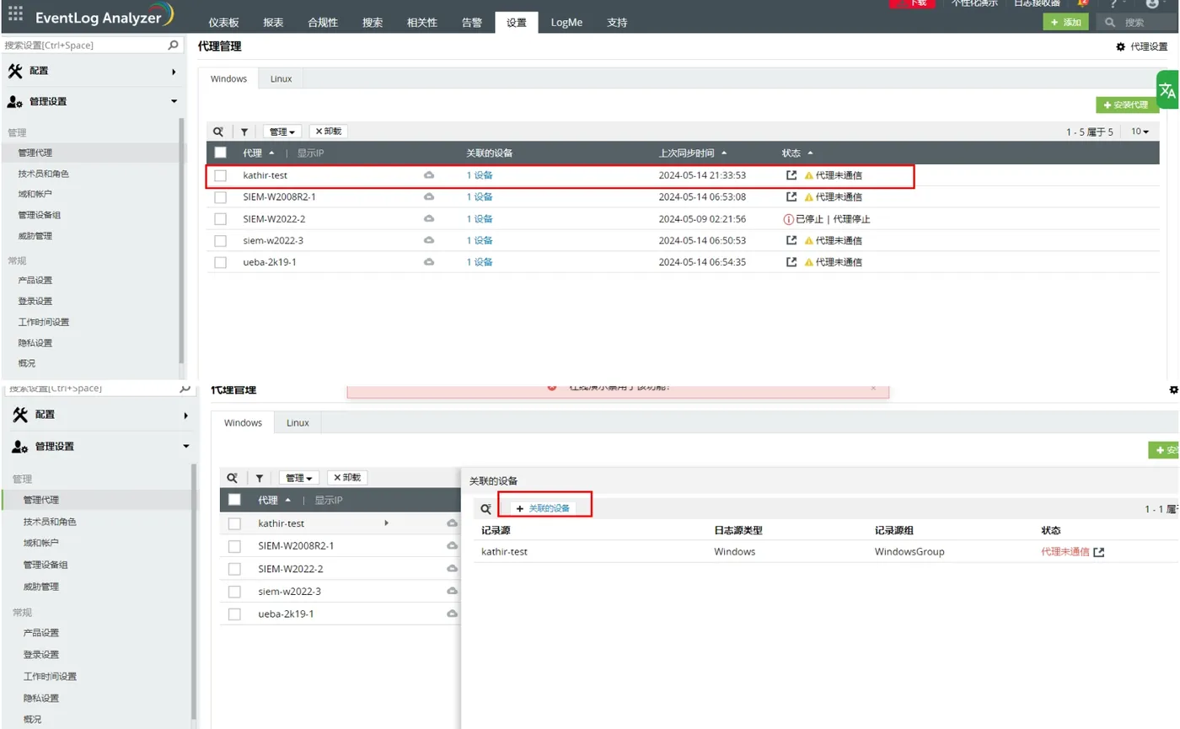Open the external-link icon in 06:53:08 row

coord(791,196)
